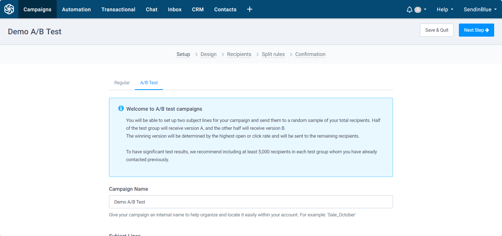
Task: Navigate to the CRM section
Action: (198, 9)
